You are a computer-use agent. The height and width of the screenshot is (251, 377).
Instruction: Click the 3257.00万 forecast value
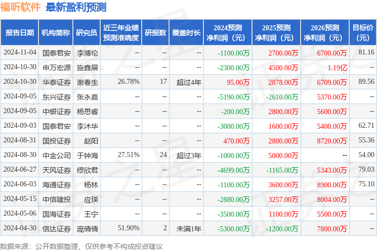point(283,199)
